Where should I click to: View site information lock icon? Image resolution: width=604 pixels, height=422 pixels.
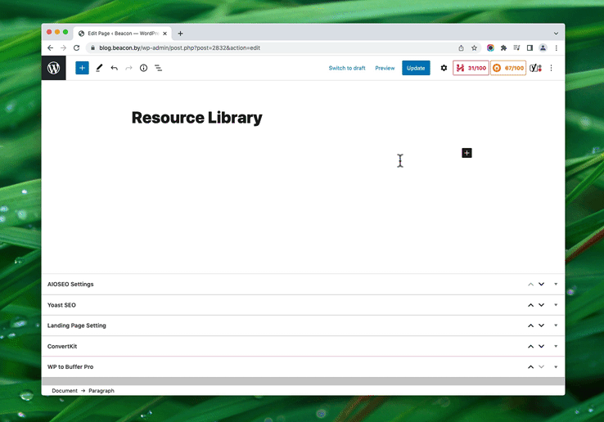pos(92,47)
